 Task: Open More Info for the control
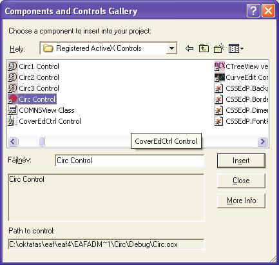click(241, 201)
